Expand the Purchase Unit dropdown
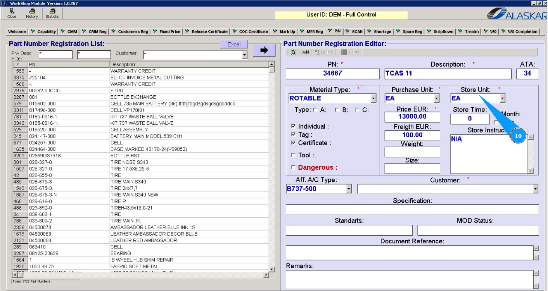This screenshot has height=291, width=548. (437, 98)
